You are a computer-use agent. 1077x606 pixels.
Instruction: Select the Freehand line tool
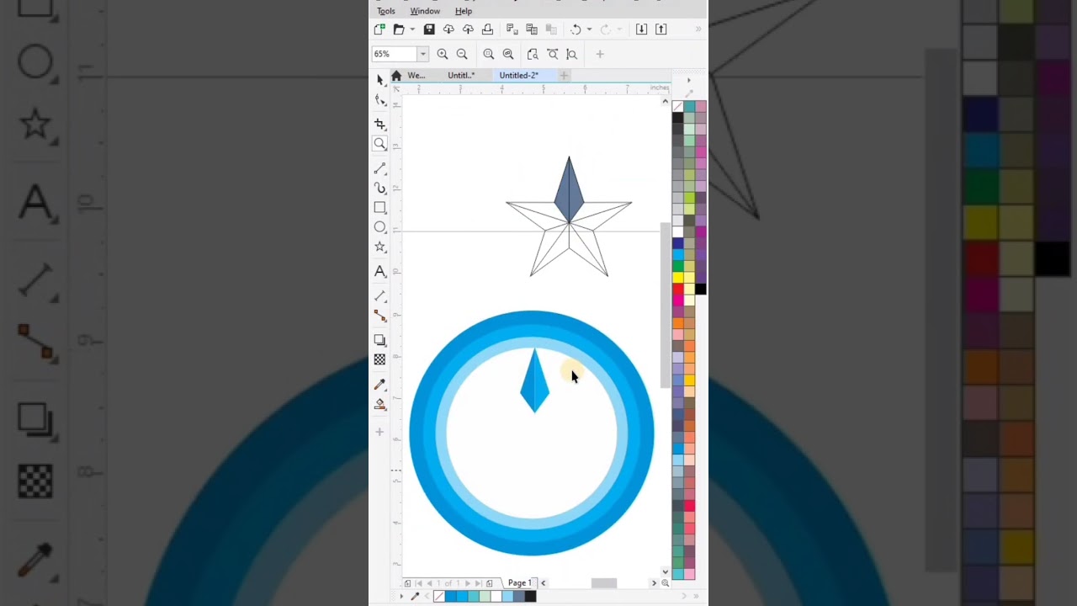tap(379, 168)
